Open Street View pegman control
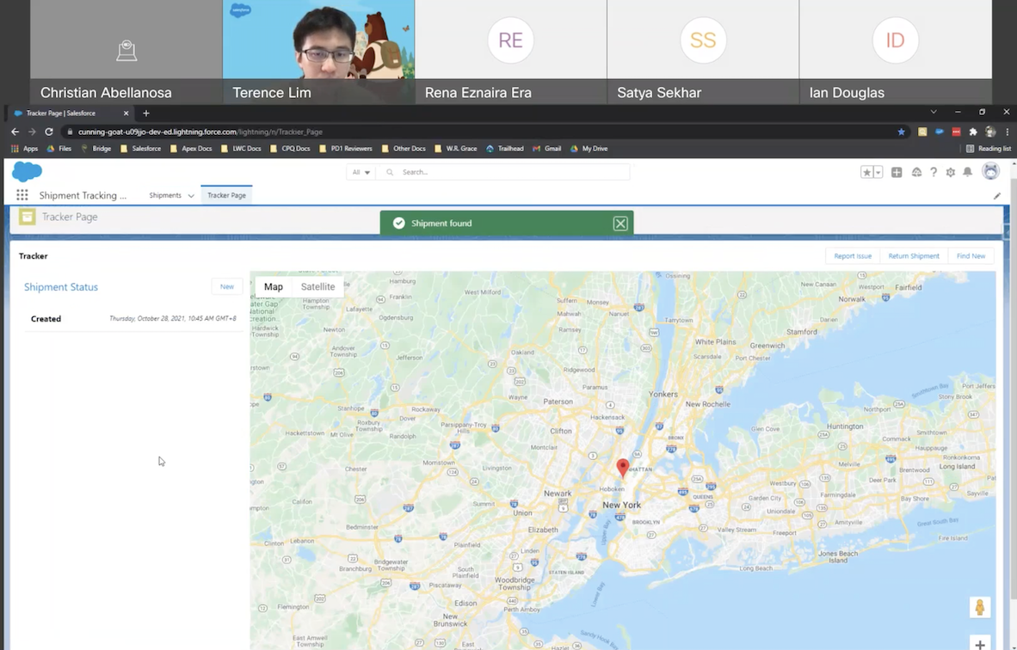The height and width of the screenshot is (650, 1017). [979, 607]
